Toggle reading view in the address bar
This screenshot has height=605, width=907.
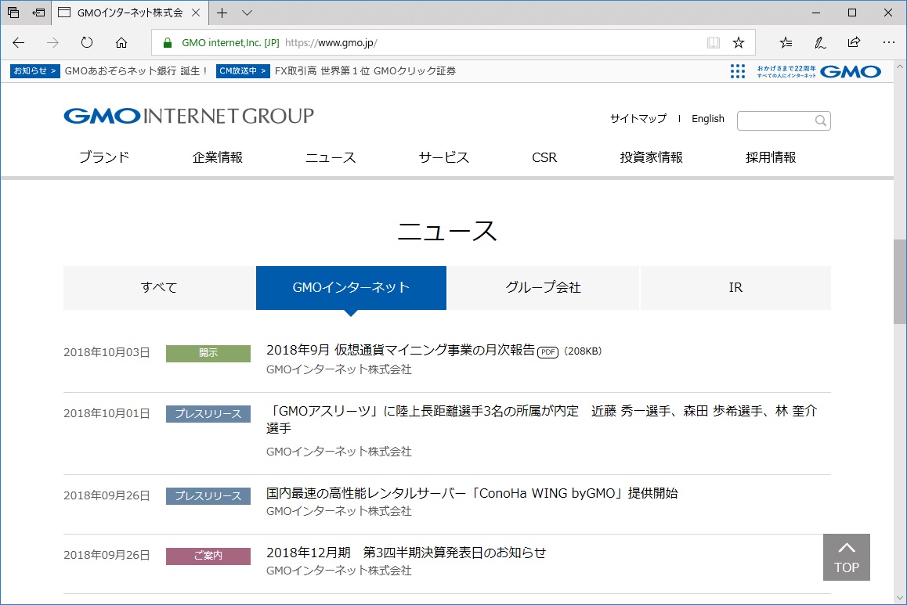[713, 43]
